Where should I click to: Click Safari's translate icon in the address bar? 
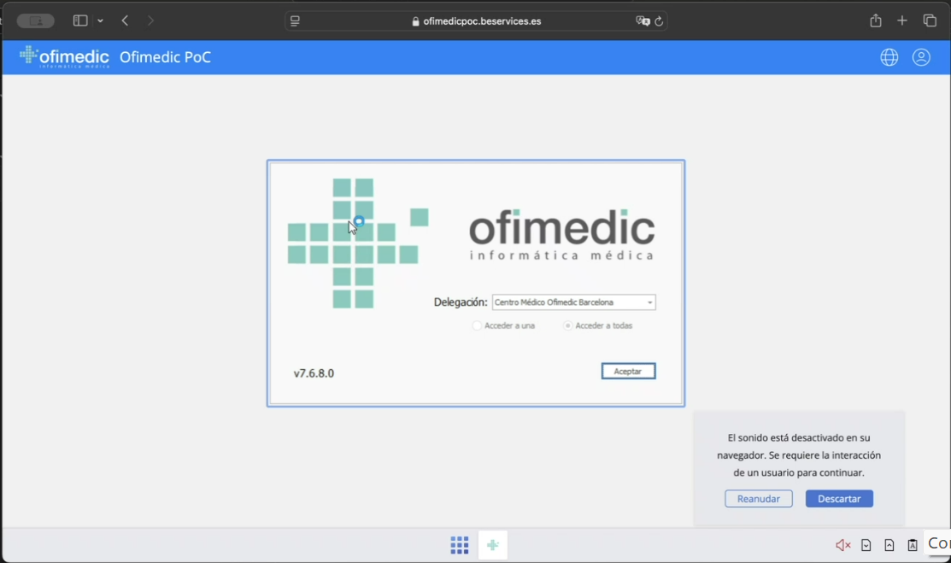643,21
